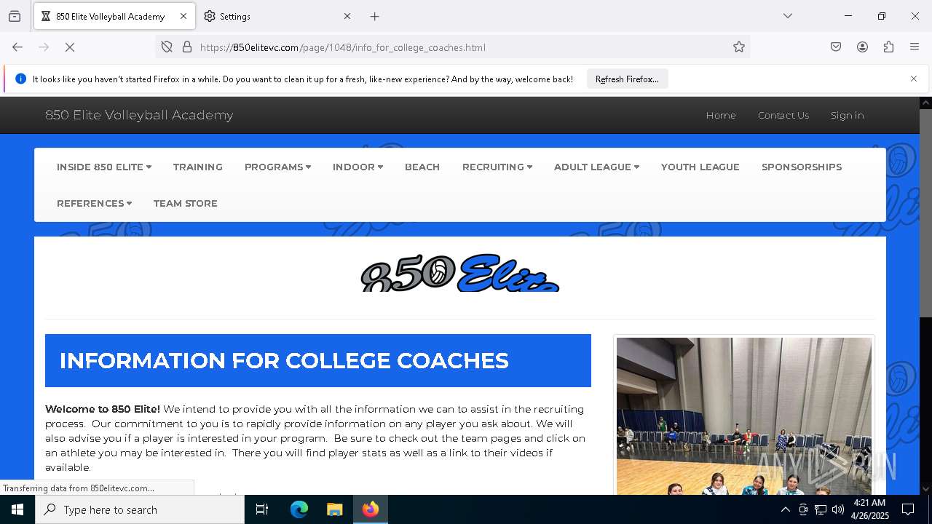The height and width of the screenshot is (524, 932).
Task: Expand the Programs dropdown
Action: click(x=277, y=167)
